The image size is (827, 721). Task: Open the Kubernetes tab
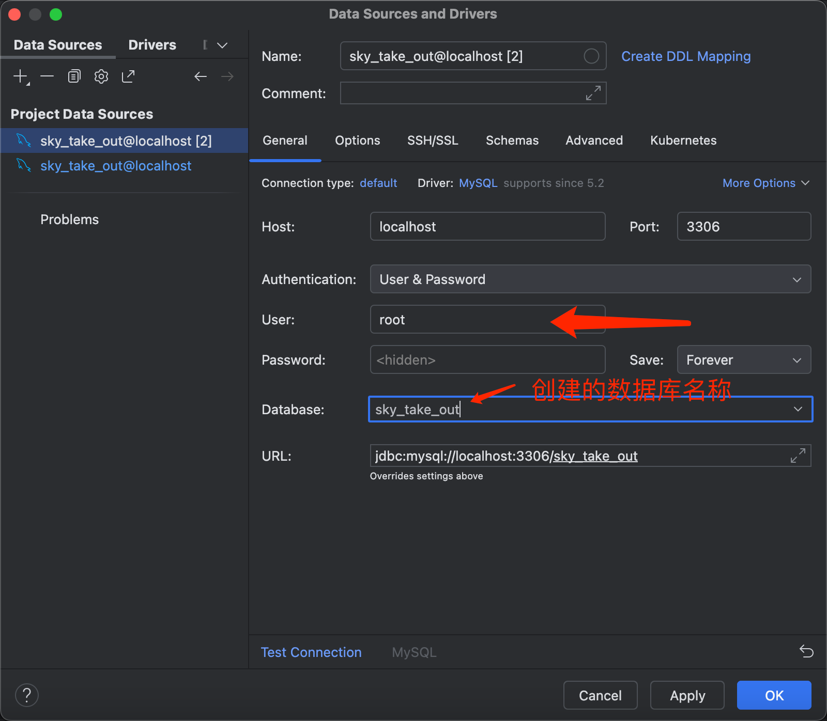click(x=683, y=140)
